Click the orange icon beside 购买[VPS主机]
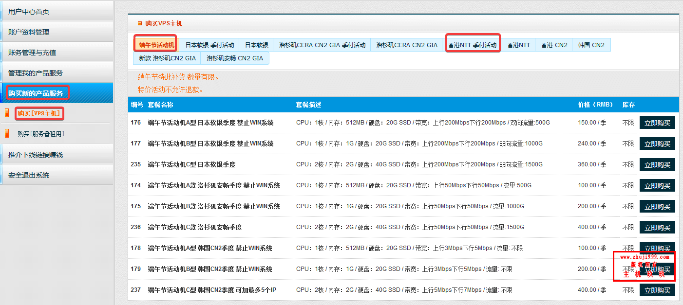This screenshot has height=305, width=683. pos(7,113)
